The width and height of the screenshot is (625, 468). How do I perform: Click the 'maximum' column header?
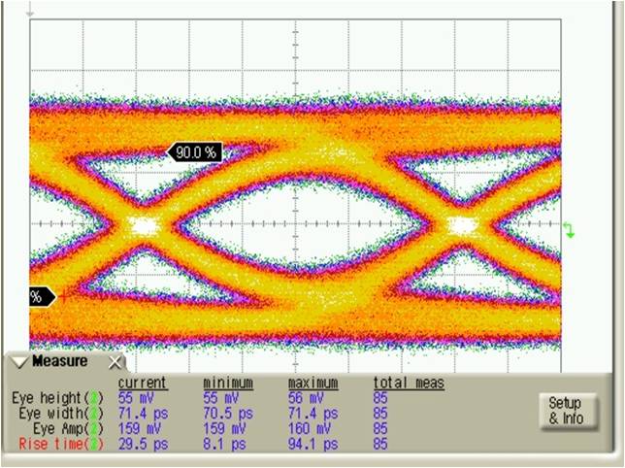pyautogui.click(x=313, y=383)
